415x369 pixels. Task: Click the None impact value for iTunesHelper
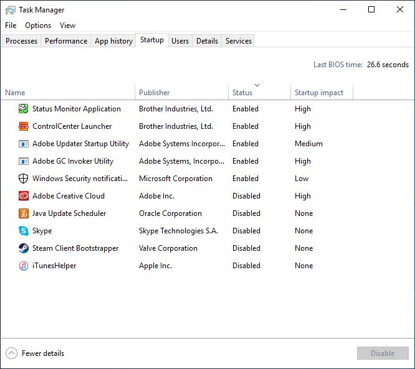[304, 266]
